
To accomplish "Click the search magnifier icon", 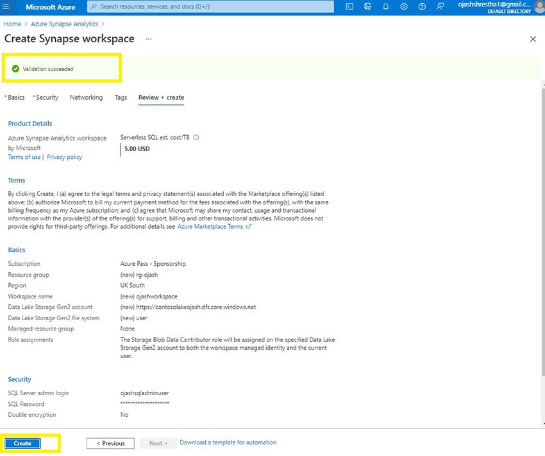I will 94,6.
